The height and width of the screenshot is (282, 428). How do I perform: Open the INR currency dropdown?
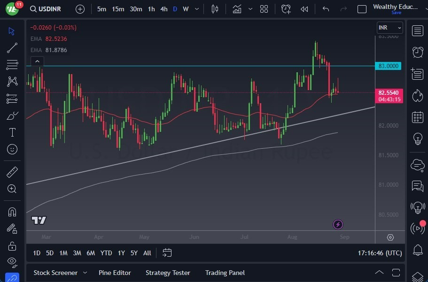(x=389, y=27)
